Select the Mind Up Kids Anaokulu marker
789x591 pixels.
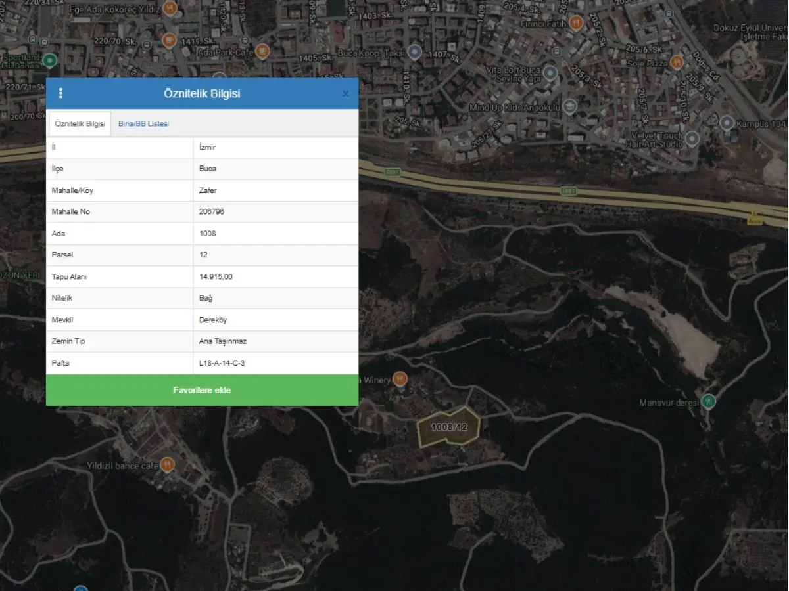(571, 106)
